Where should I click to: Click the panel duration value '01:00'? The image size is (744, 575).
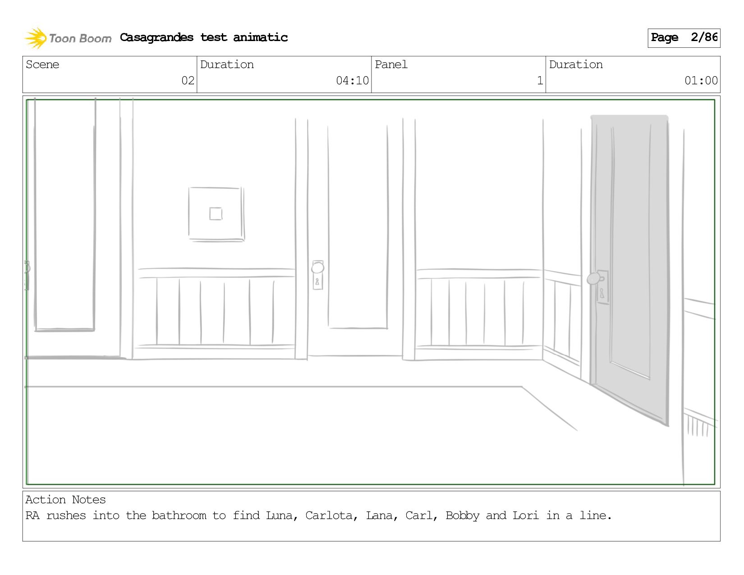pos(701,81)
